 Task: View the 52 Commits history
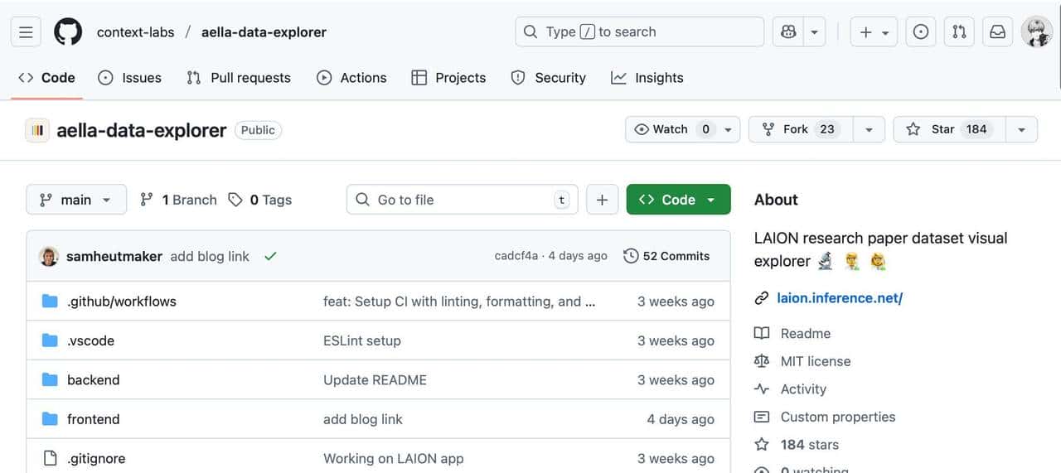(667, 256)
